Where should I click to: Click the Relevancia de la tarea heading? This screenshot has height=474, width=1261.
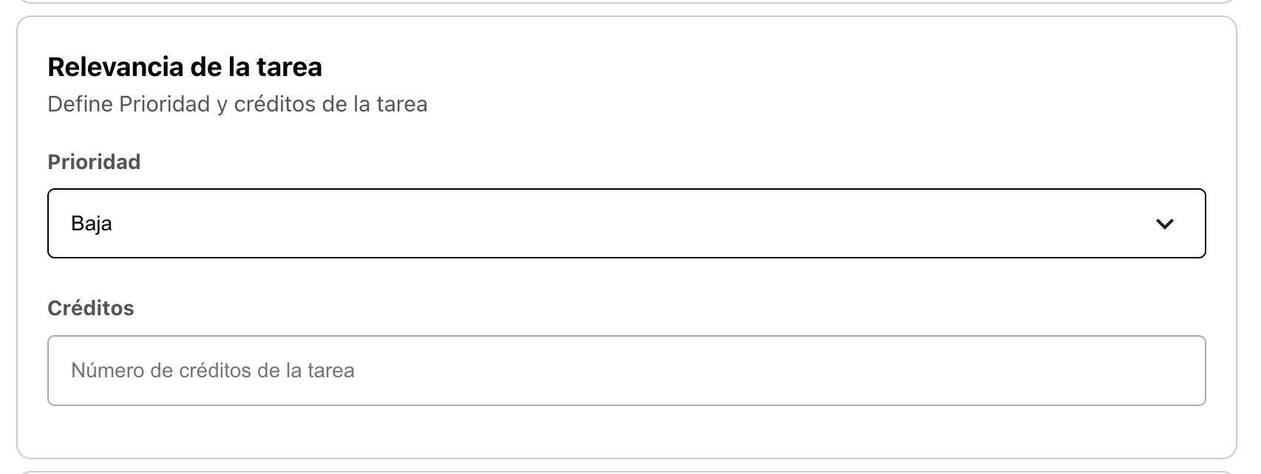185,66
